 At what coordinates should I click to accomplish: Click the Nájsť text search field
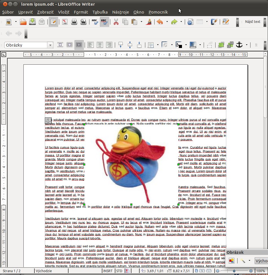click(x=252, y=22)
